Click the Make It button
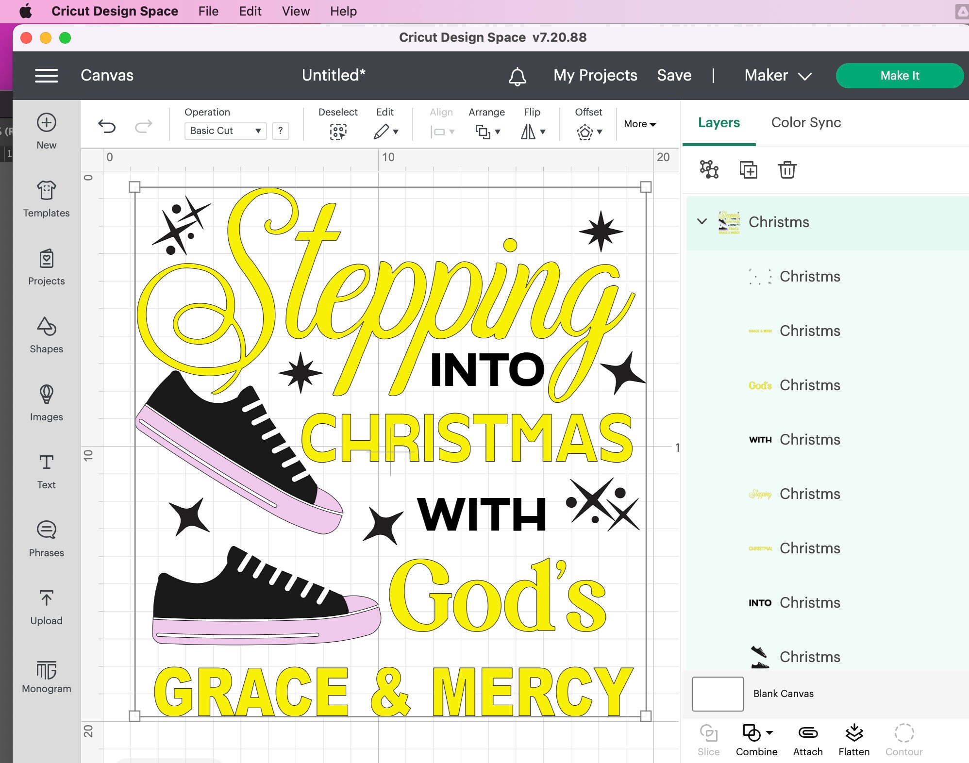 pyautogui.click(x=899, y=75)
